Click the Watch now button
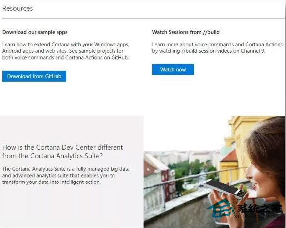 pyautogui.click(x=173, y=69)
